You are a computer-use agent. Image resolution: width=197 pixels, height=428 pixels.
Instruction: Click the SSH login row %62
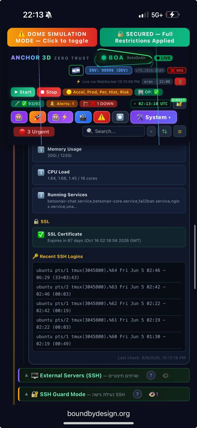click(109, 307)
